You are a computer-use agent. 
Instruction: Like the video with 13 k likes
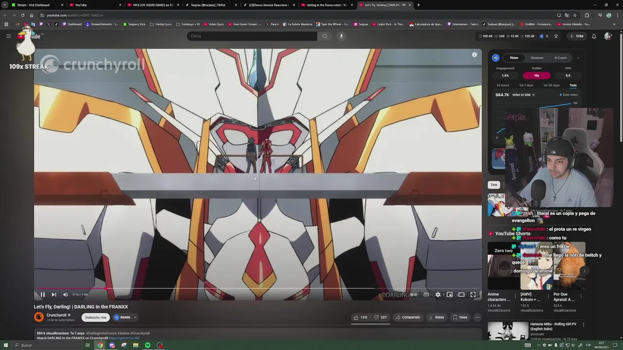pos(360,317)
